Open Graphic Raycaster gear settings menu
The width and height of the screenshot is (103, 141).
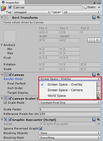click(x=98, y=120)
